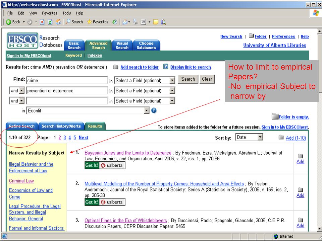Open the Forward button history dropdown arrow

36,22
